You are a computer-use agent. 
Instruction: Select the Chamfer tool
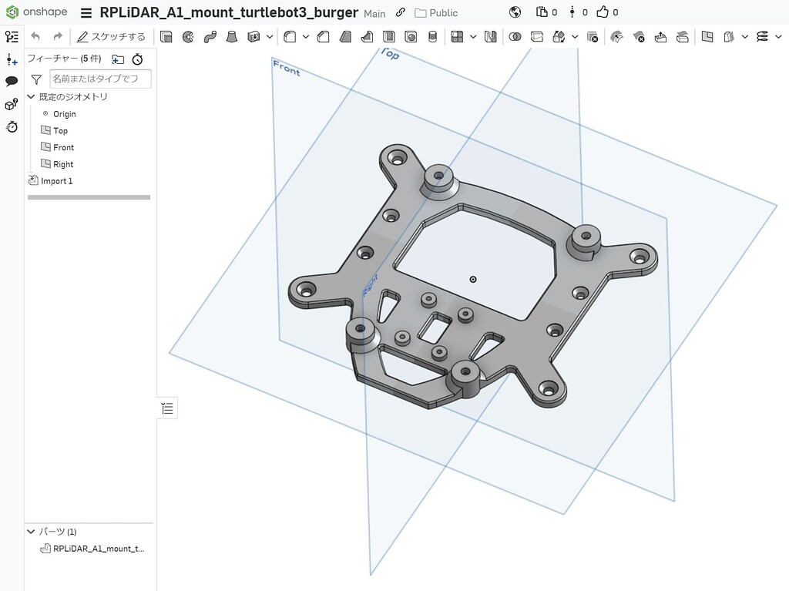[x=324, y=36]
